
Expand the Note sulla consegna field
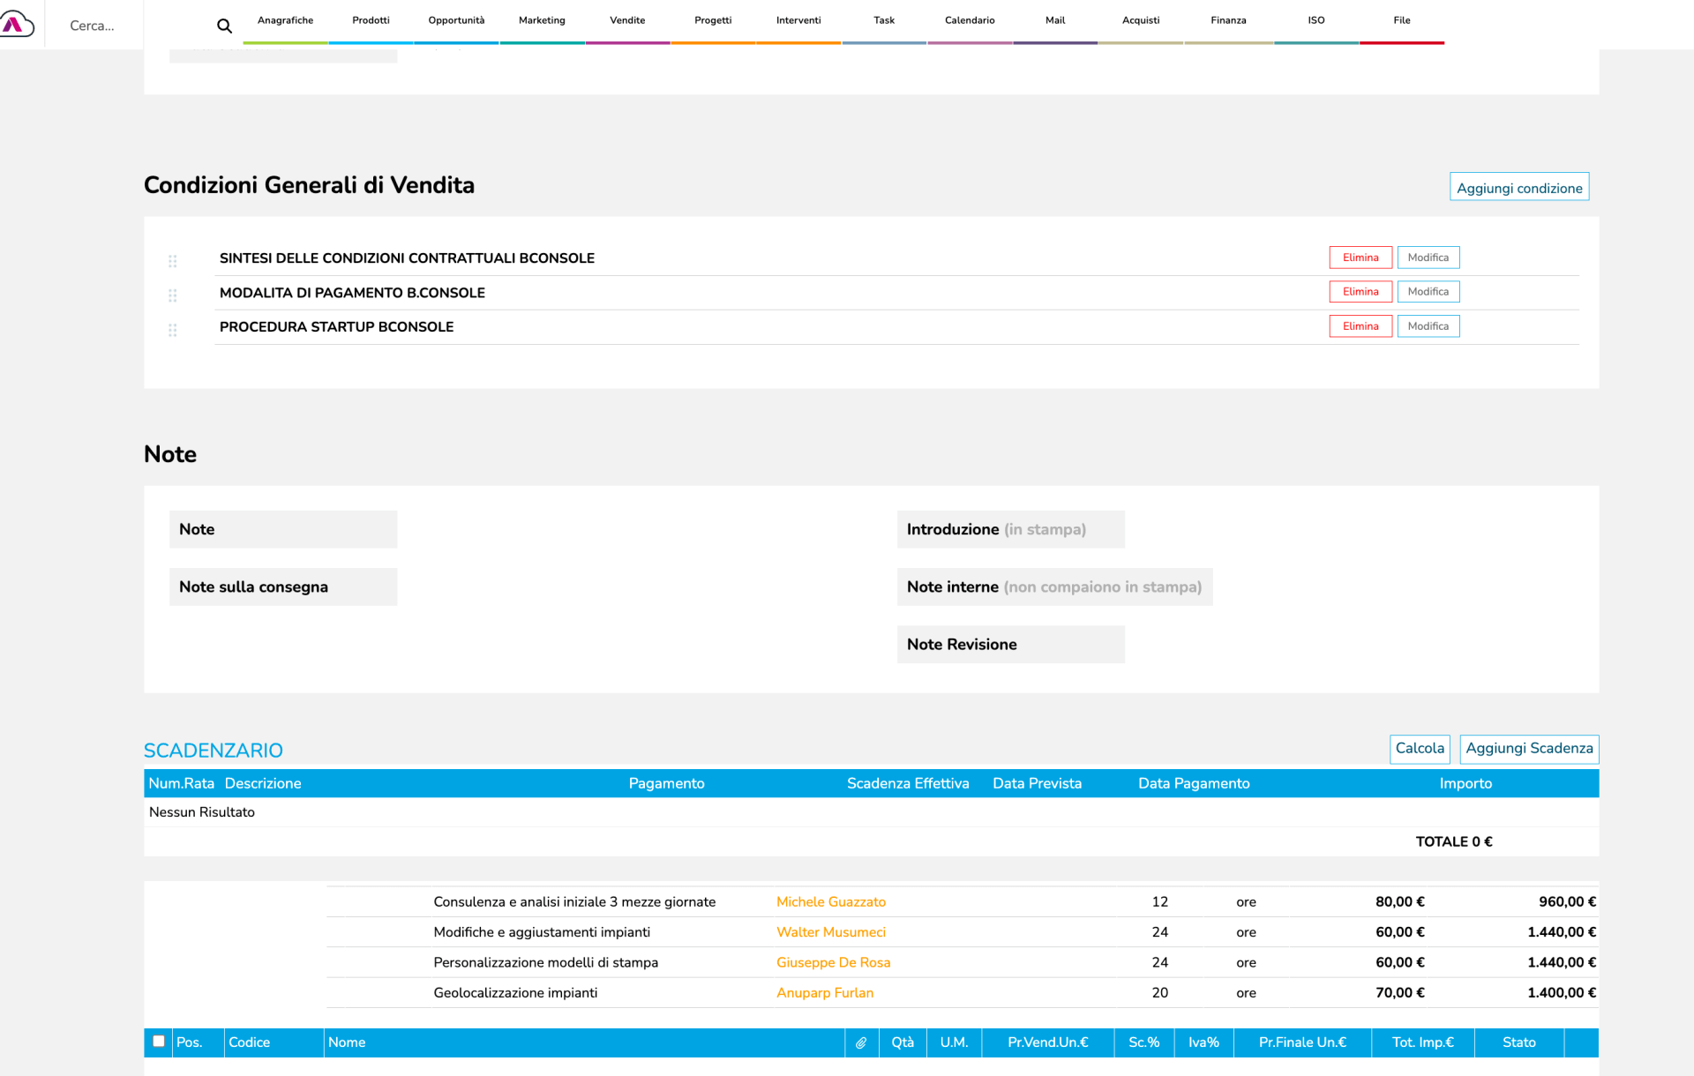[x=282, y=587]
